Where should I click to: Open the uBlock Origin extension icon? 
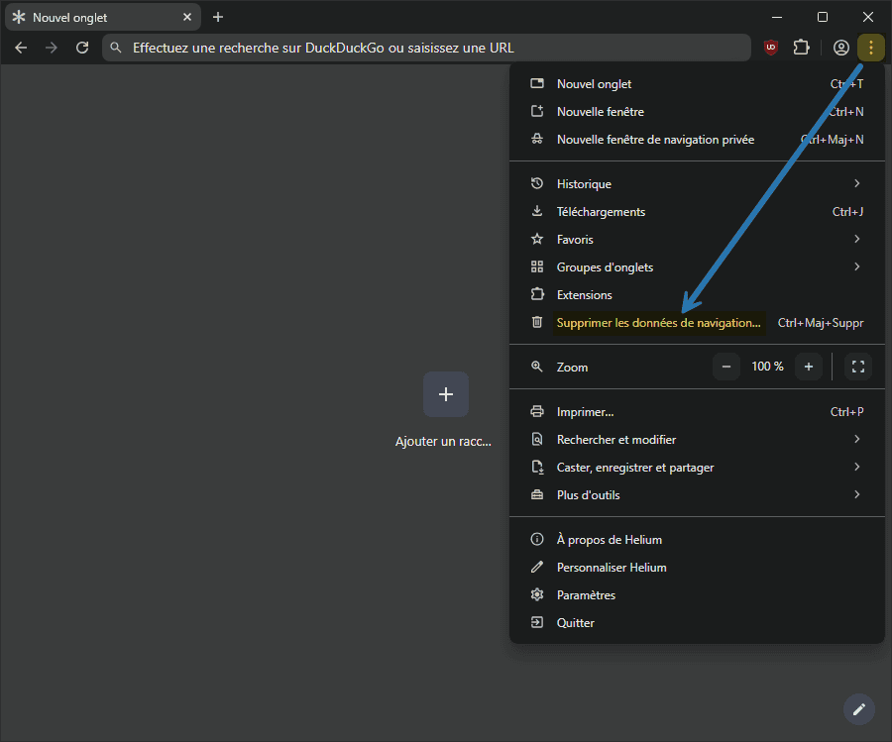click(771, 48)
